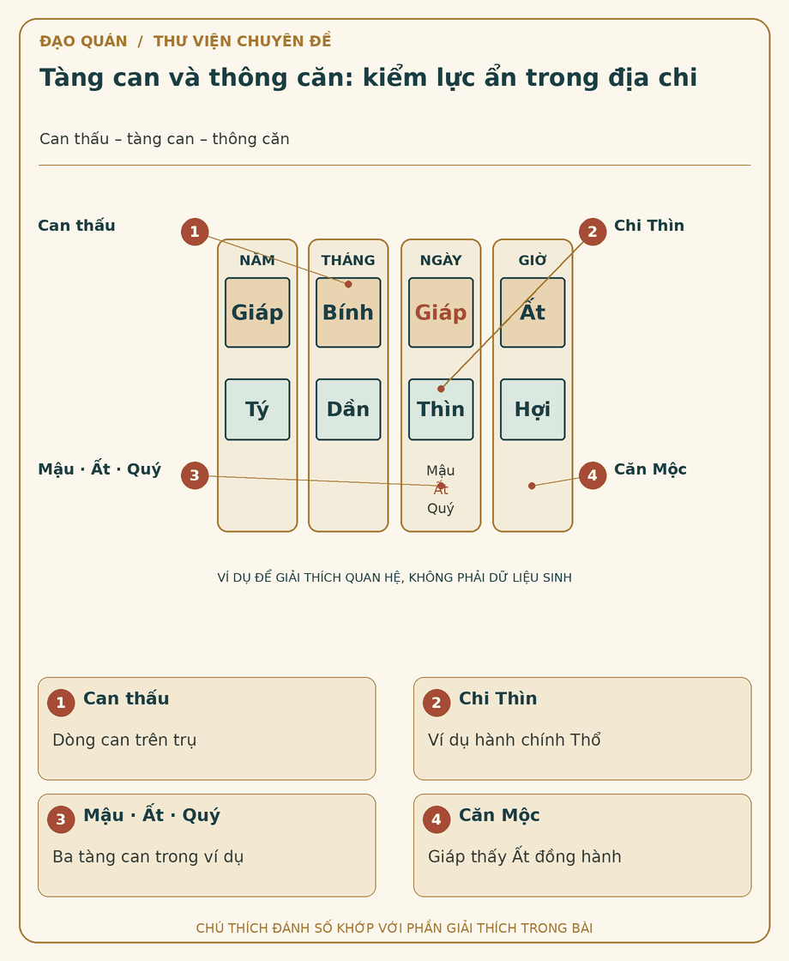This screenshot has height=961, width=789.
Task: Select marker 4 next to Căn Mộc label
Action: click(593, 475)
